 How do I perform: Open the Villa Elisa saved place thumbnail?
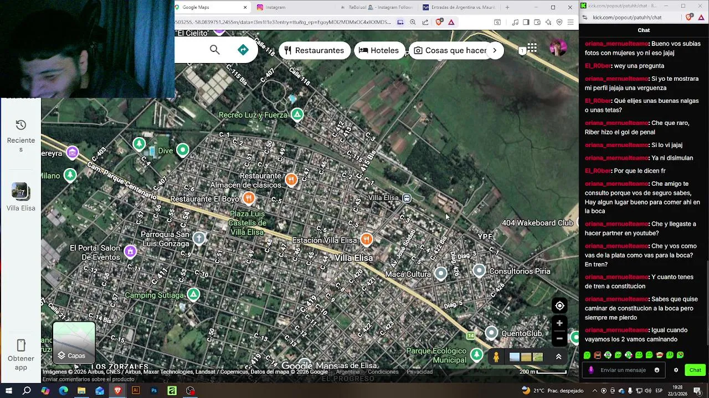pyautogui.click(x=20, y=192)
